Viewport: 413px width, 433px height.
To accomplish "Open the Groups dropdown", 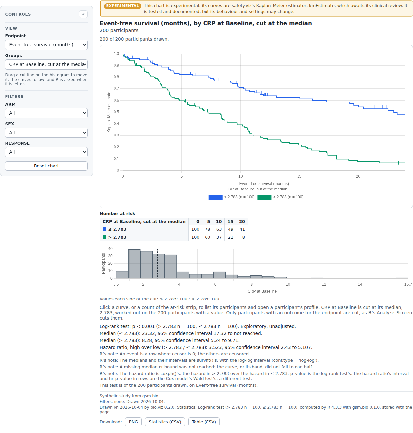I will point(46,64).
